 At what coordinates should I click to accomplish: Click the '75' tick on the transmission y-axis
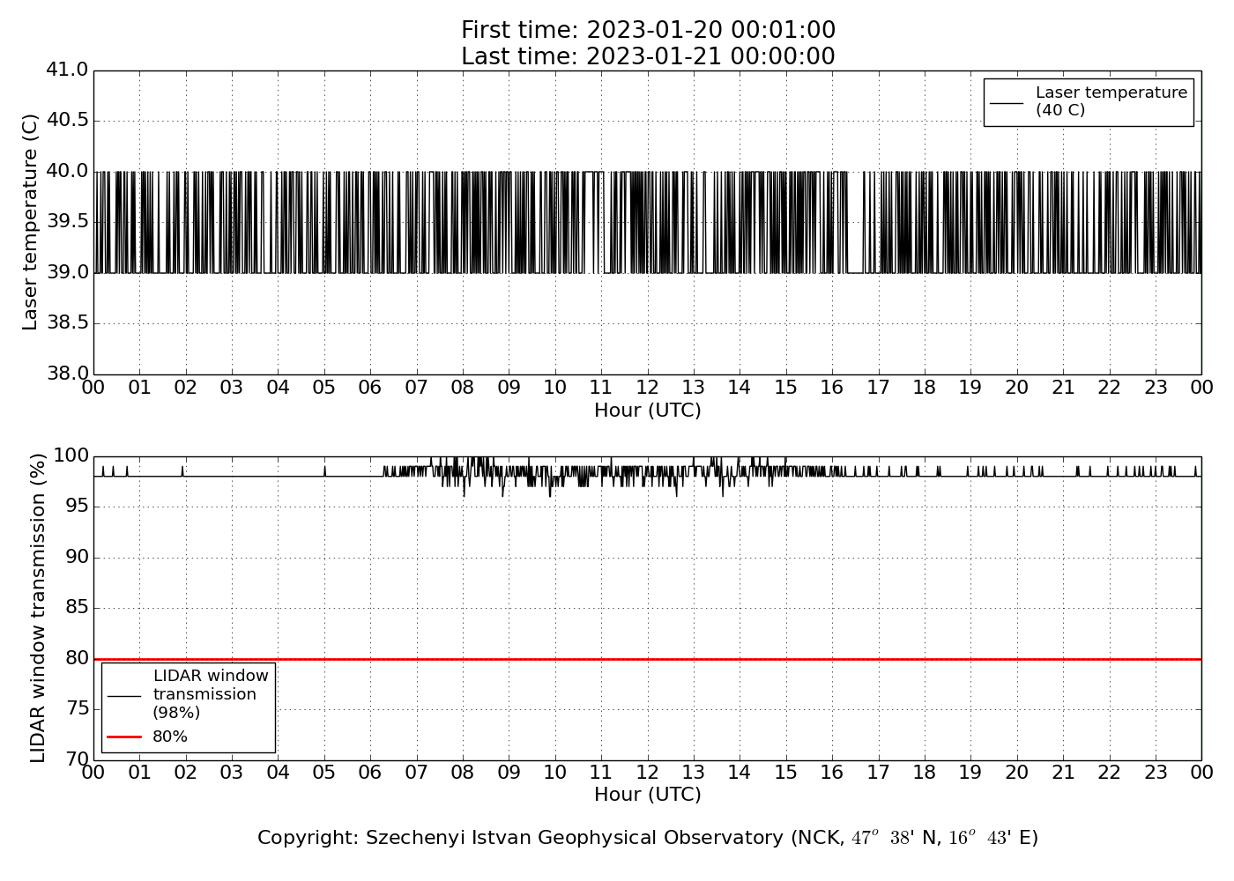pyautogui.click(x=78, y=709)
